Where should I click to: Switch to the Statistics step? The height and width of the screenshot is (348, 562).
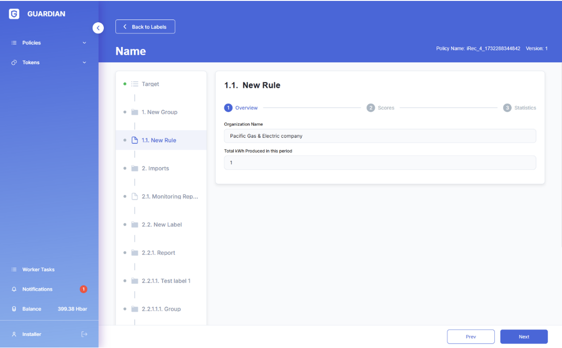[520, 108]
